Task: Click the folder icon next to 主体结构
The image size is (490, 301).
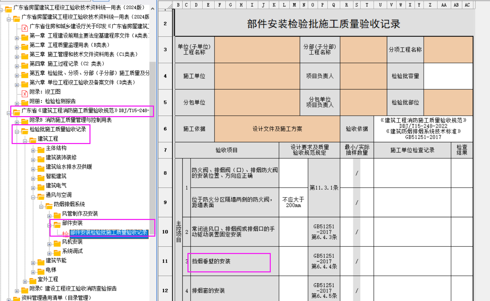Action: point(41,149)
